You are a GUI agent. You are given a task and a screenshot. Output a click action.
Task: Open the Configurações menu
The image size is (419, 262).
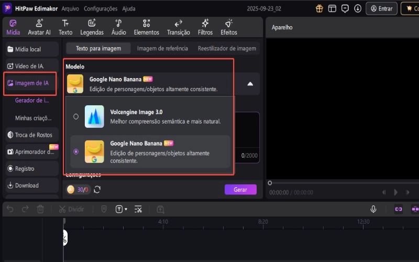click(x=101, y=9)
